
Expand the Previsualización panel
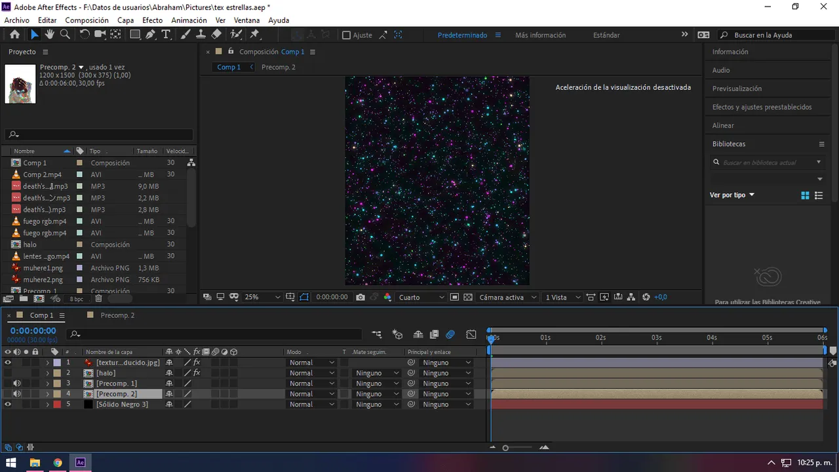pos(737,88)
